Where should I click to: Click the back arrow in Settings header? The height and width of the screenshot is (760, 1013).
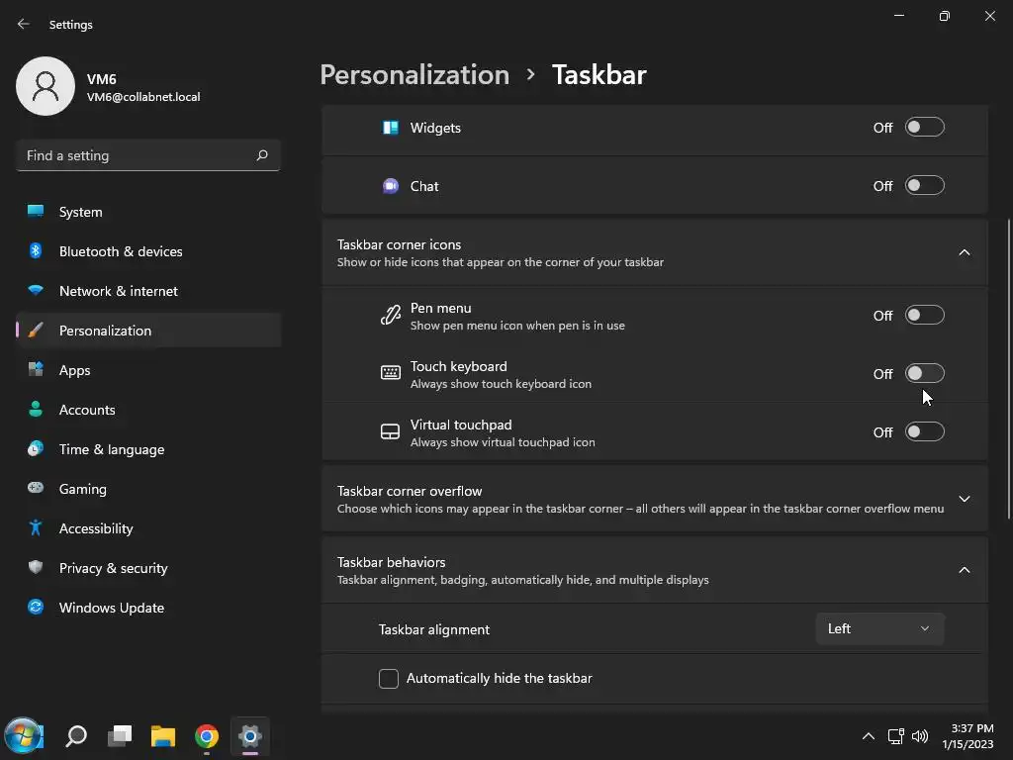coord(24,24)
